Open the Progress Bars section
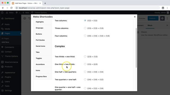The width and height of the screenshot is (170, 95). pyautogui.click(x=42, y=77)
